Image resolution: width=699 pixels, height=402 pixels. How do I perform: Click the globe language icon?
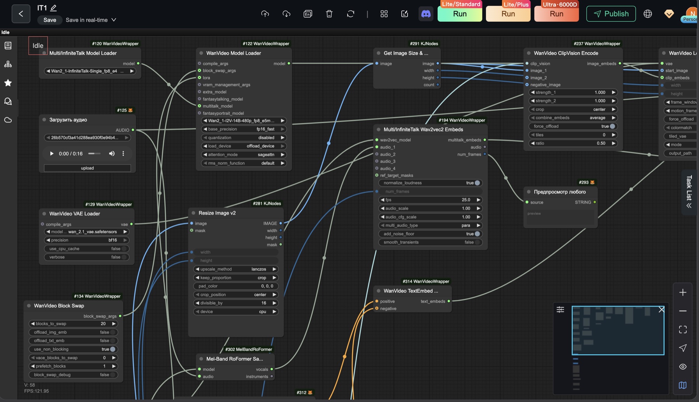(647, 14)
